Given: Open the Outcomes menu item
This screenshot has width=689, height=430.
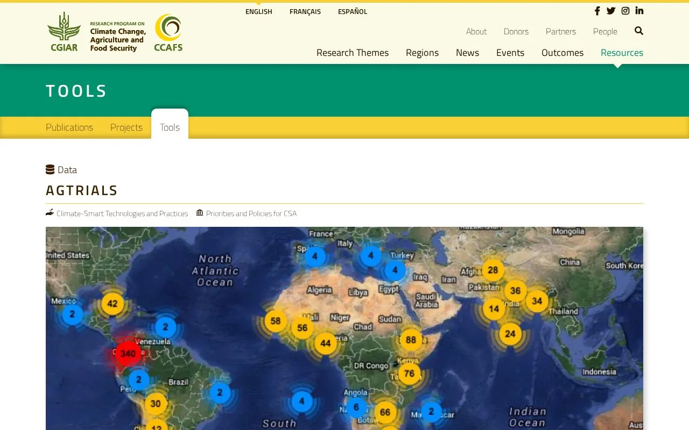Looking at the screenshot, I should (x=563, y=53).
